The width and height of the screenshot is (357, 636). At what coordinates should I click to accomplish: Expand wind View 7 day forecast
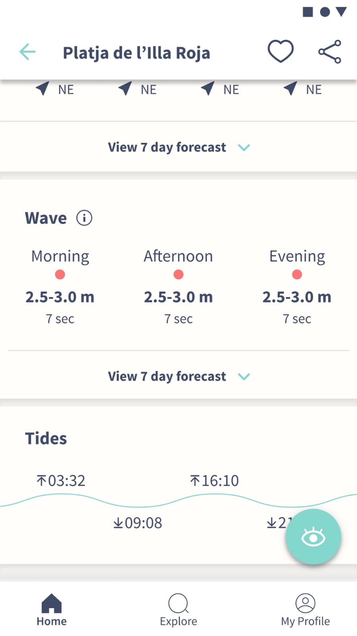click(x=178, y=147)
